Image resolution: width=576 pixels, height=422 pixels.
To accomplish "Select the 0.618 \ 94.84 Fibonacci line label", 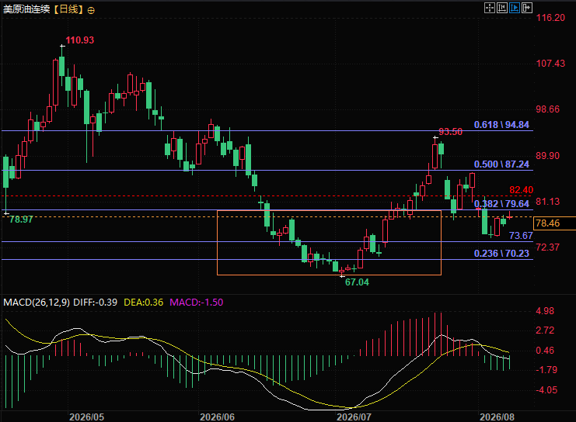I will [501, 125].
